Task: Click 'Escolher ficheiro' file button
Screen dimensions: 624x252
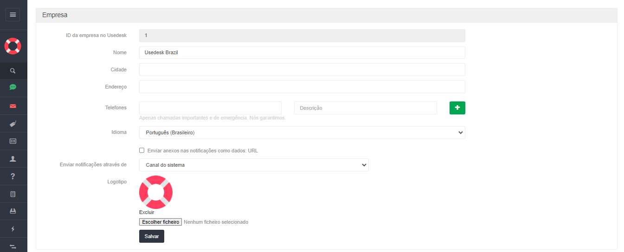Action: [x=161, y=222]
